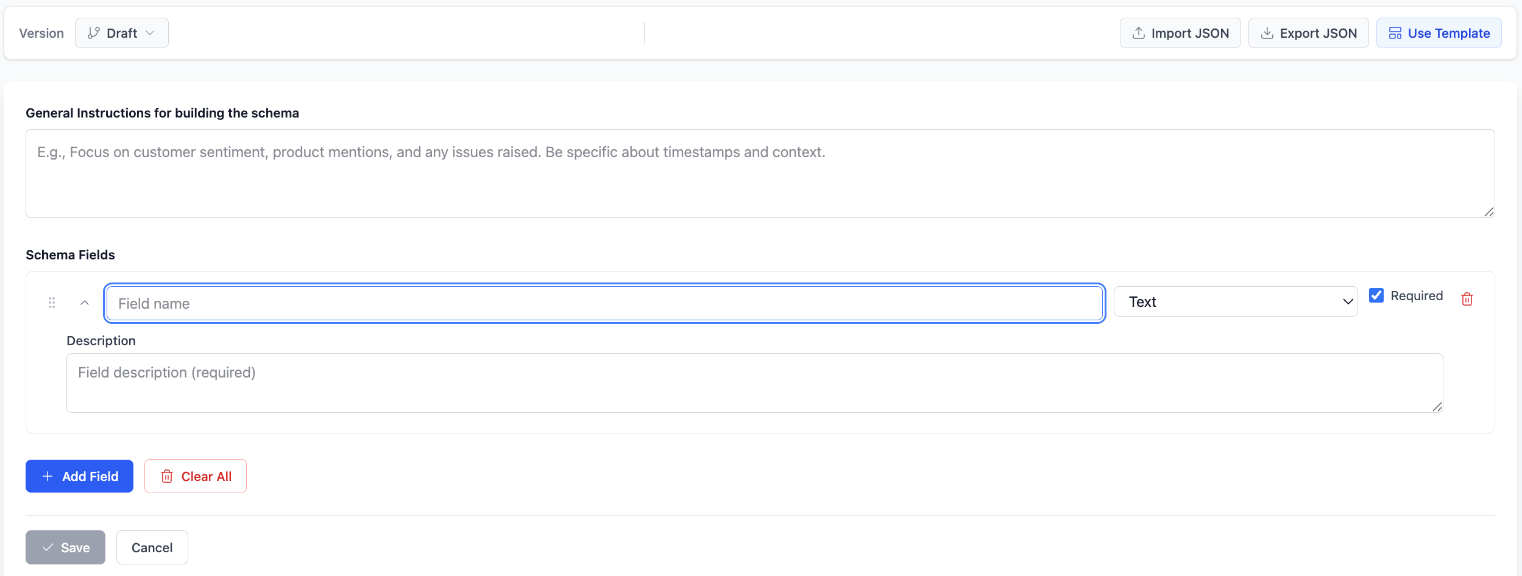Click the Export JSON button

click(1308, 33)
